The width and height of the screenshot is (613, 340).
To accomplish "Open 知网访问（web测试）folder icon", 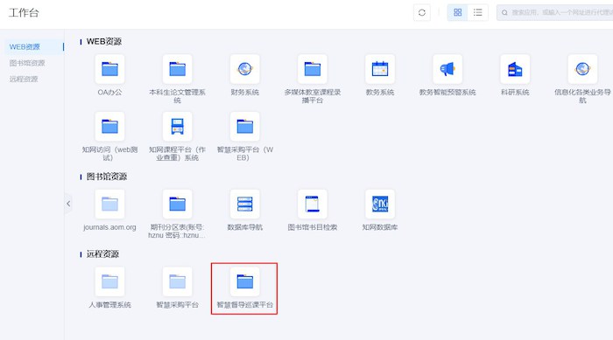I will pyautogui.click(x=109, y=127).
